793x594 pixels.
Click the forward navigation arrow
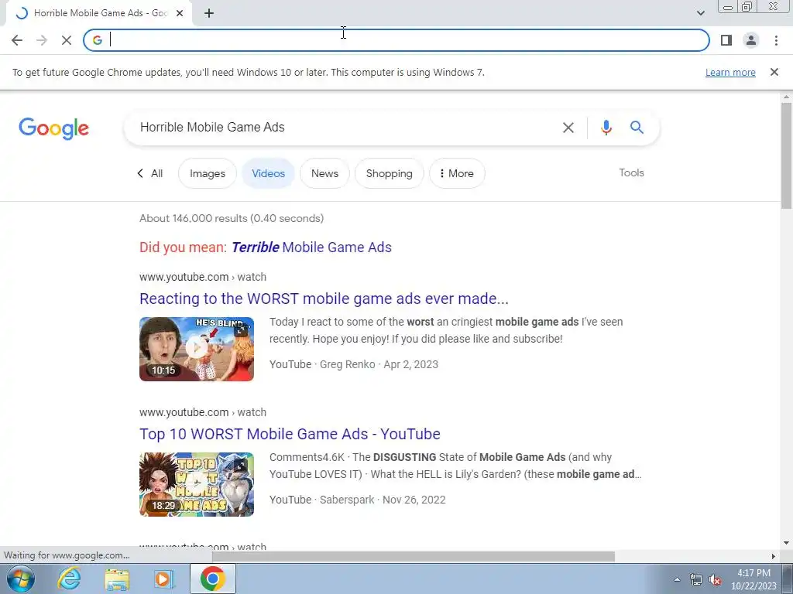click(x=42, y=40)
